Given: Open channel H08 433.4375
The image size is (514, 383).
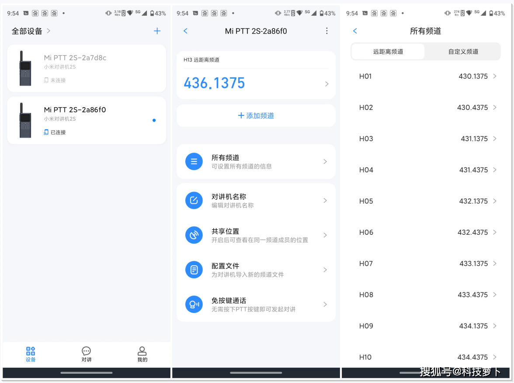Looking at the screenshot, I should (426, 295).
